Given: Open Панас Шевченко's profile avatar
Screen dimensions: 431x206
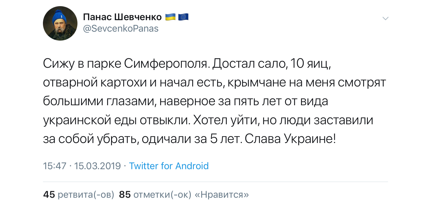Looking at the screenshot, I should pyautogui.click(x=60, y=23).
